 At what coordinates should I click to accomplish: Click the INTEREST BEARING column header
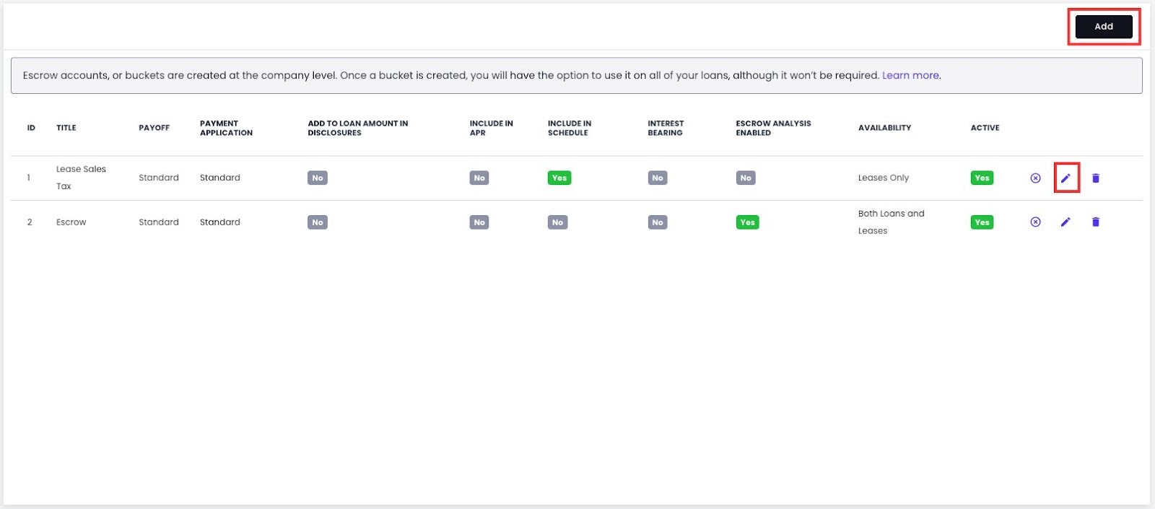(666, 128)
